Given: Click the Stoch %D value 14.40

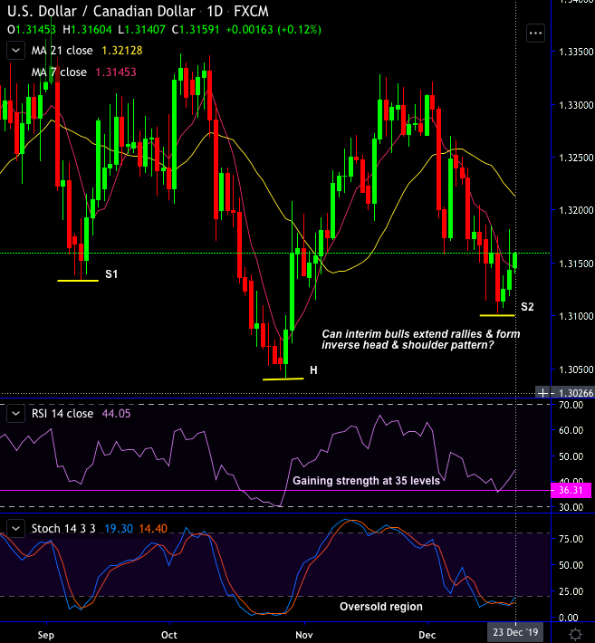Looking at the screenshot, I should pyautogui.click(x=153, y=529).
